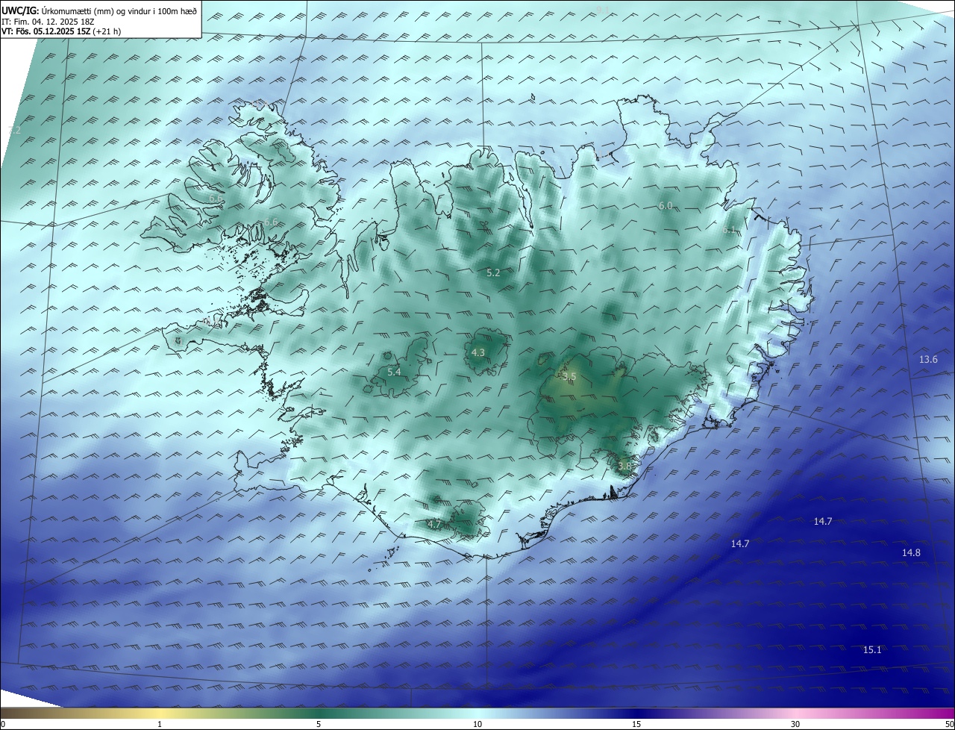This screenshot has height=730, width=955.
Task: Click the 5.2 value label on the map
Action: [x=493, y=273]
